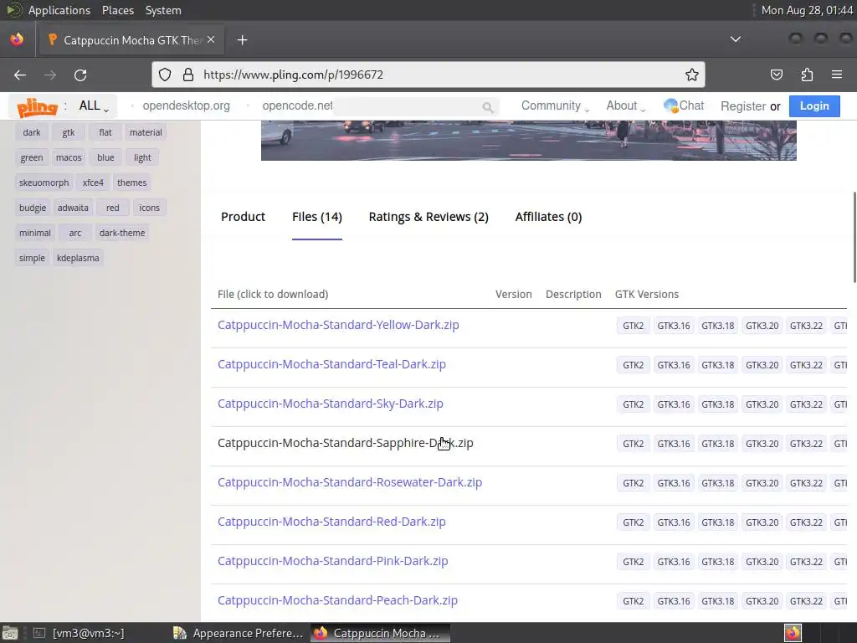This screenshot has height=643, width=857.
Task: Open the Firefox extensions menu
Action: point(807,75)
